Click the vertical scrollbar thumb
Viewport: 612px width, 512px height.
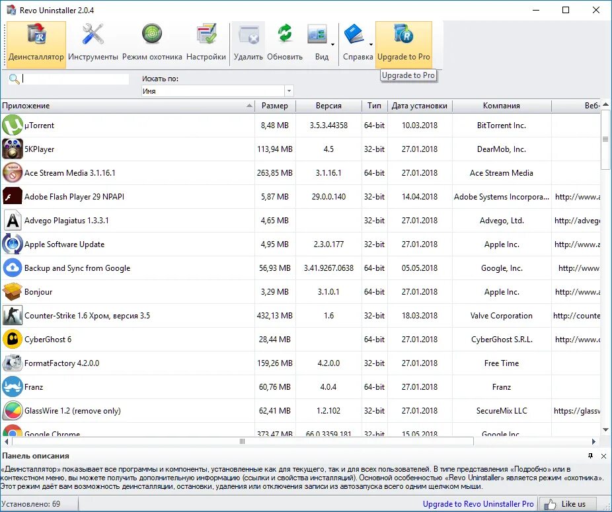[605, 139]
